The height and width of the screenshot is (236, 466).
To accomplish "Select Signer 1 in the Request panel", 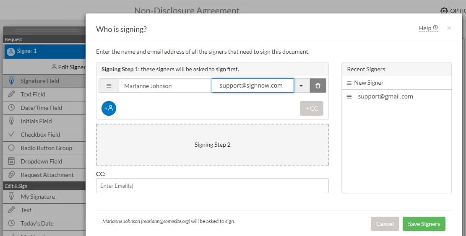I will point(27,51).
